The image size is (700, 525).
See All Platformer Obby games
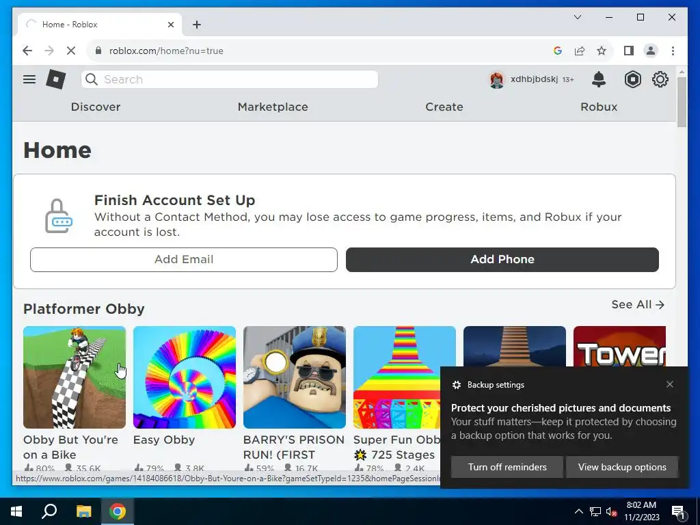(x=638, y=304)
